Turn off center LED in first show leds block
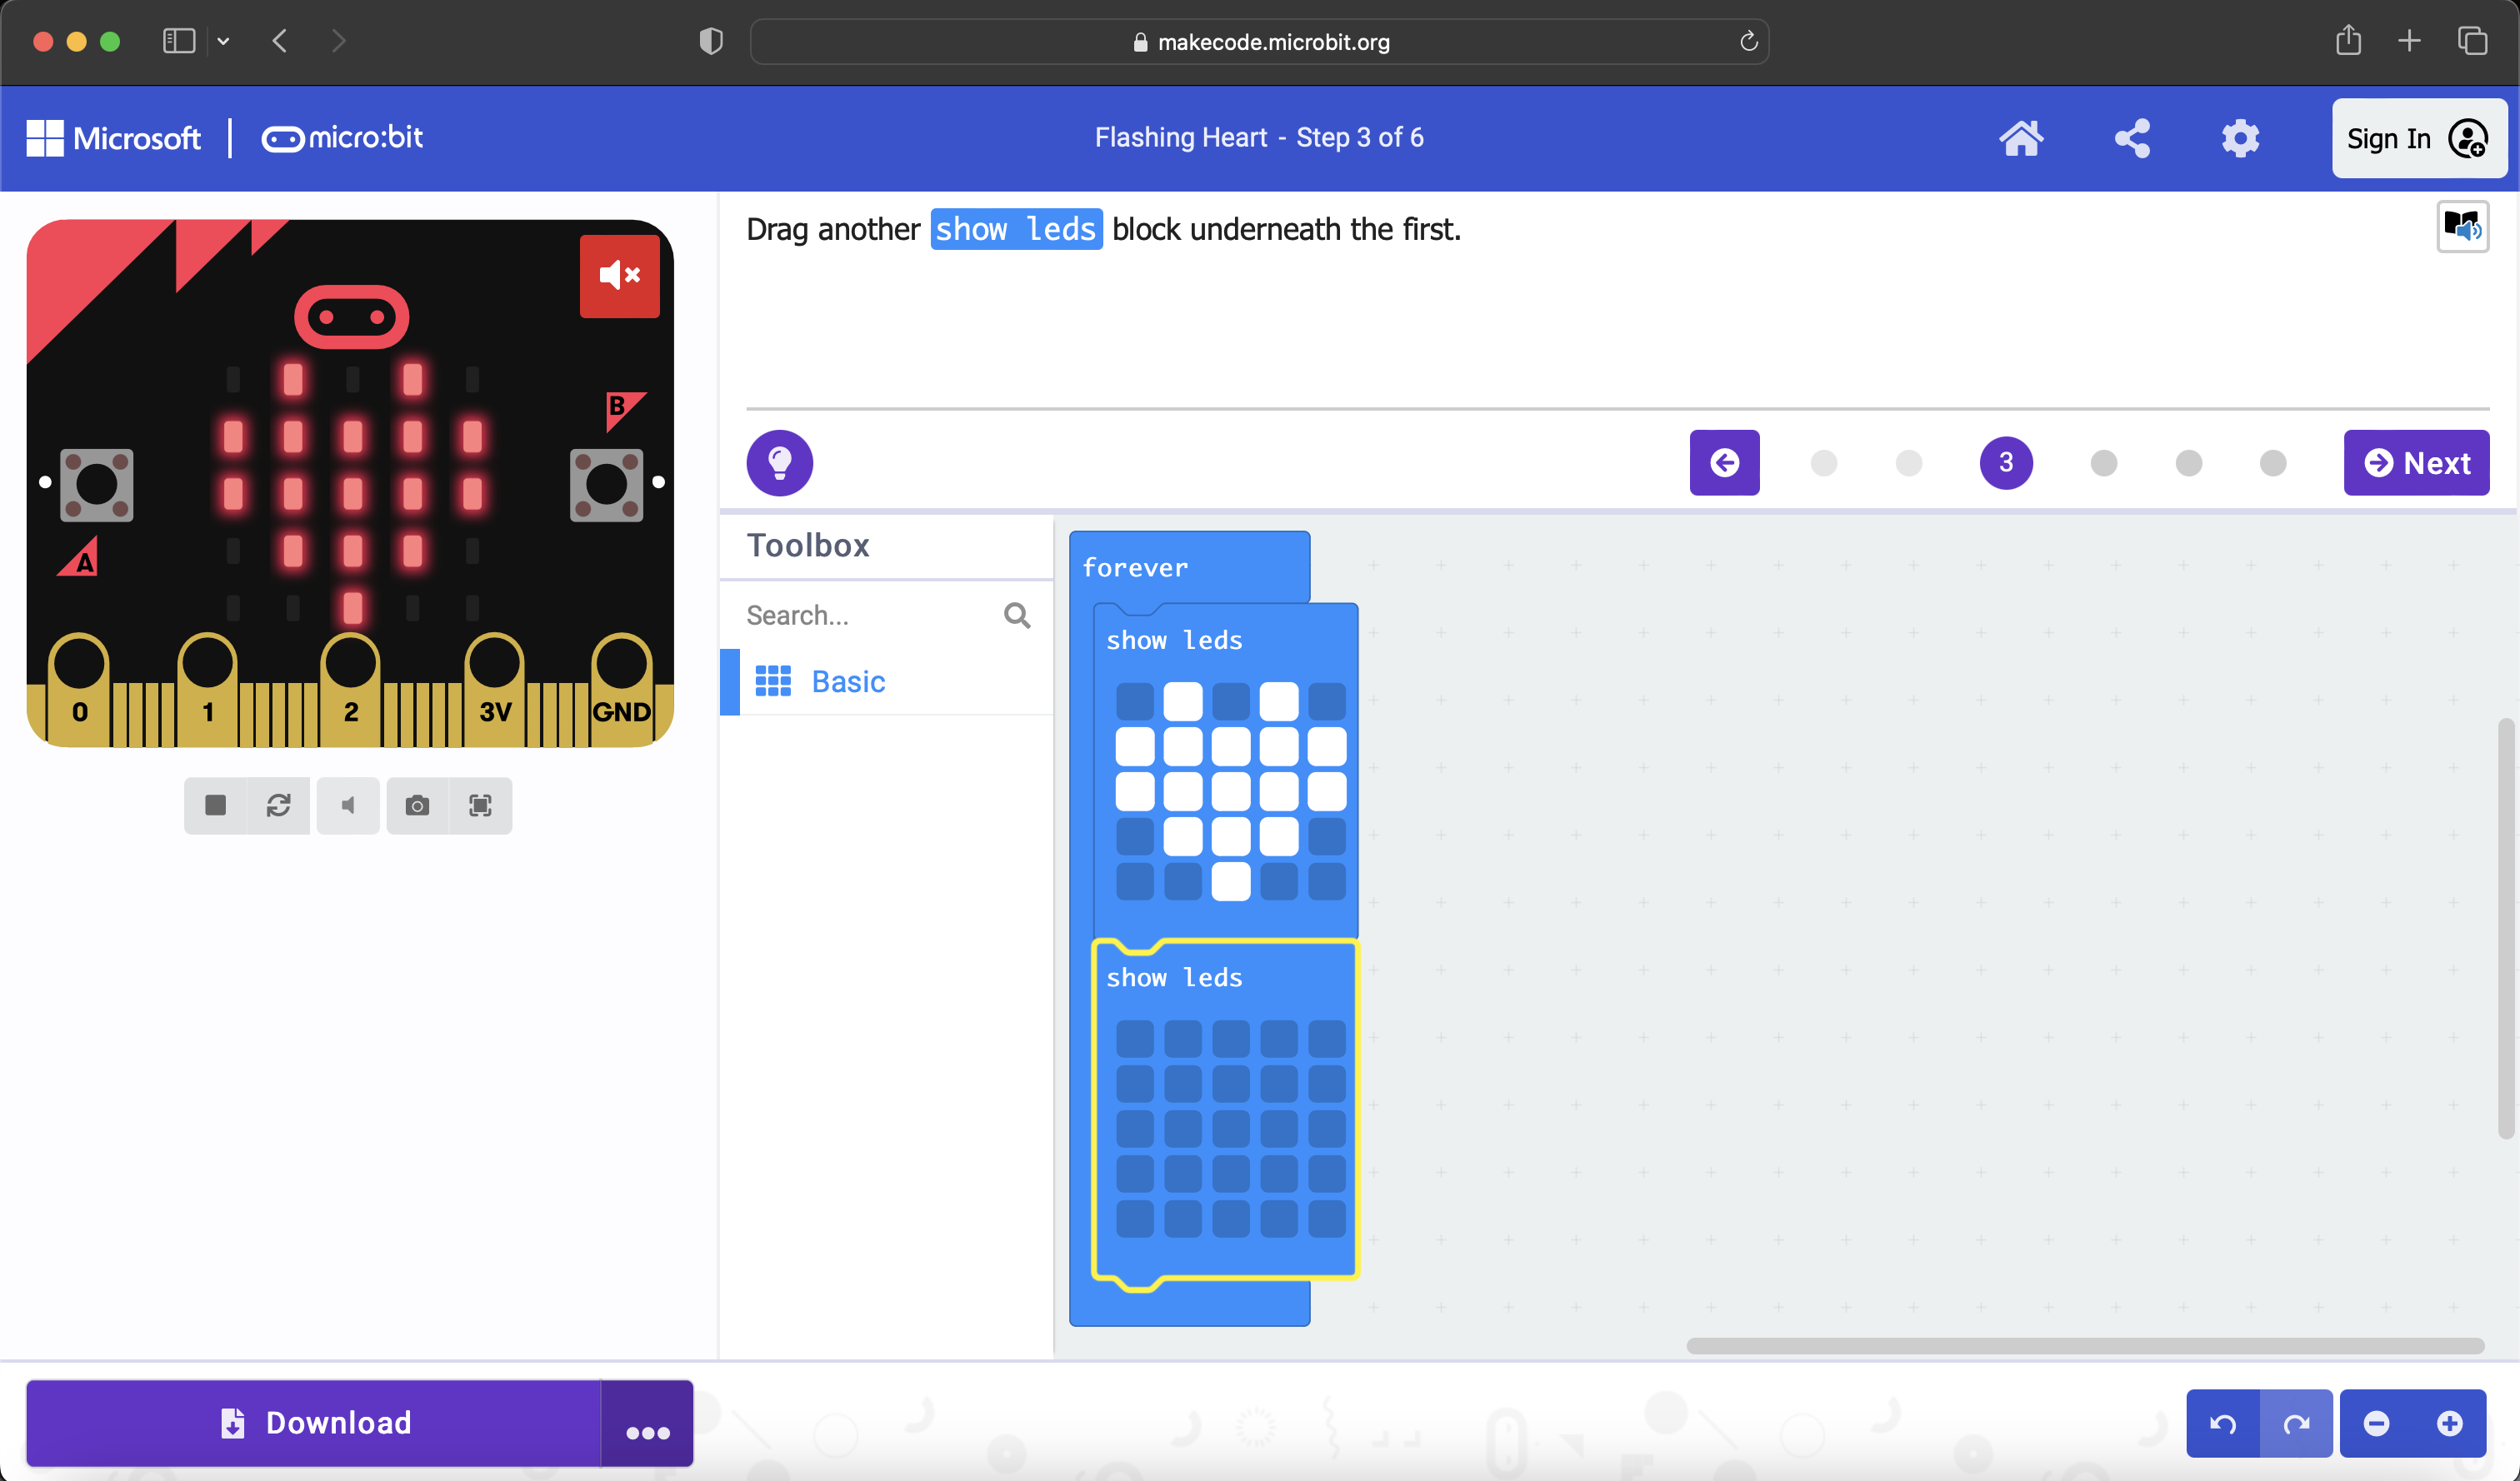The width and height of the screenshot is (2520, 1481). coord(1230,791)
